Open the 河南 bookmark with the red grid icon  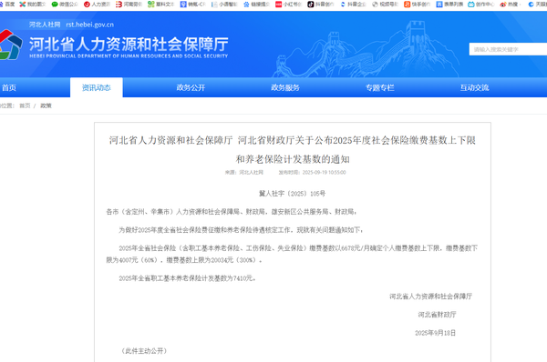point(129,5)
